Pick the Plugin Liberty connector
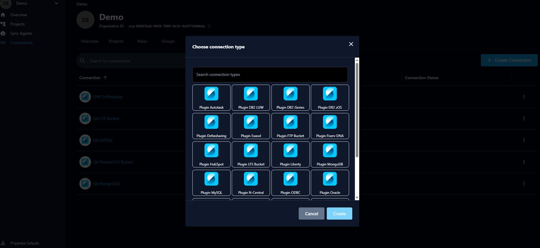540x248 pixels. [291, 154]
